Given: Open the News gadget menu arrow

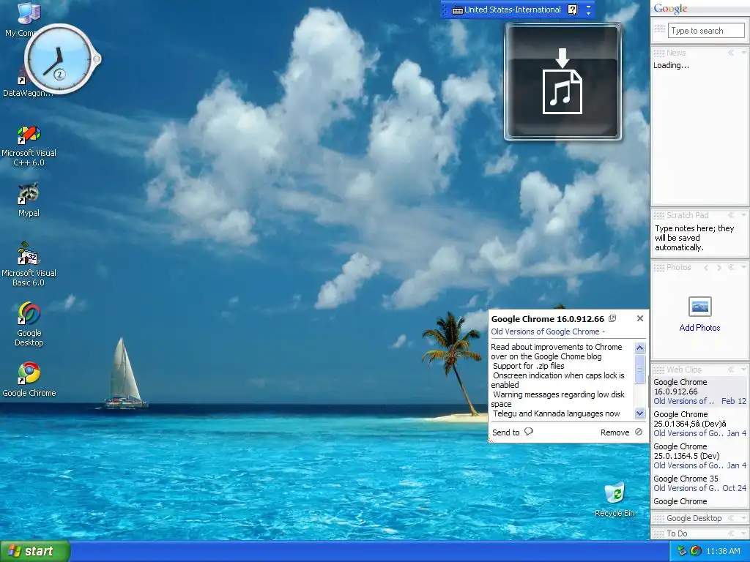Looking at the screenshot, I should (x=743, y=53).
